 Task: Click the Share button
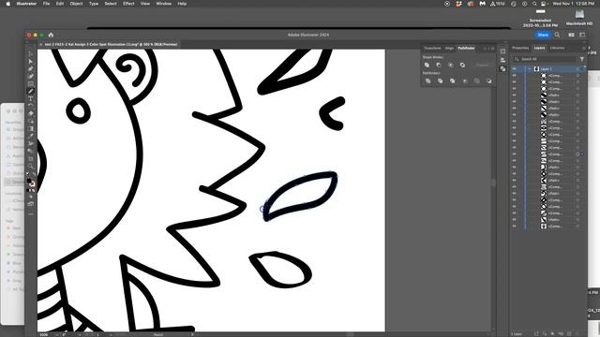point(543,35)
